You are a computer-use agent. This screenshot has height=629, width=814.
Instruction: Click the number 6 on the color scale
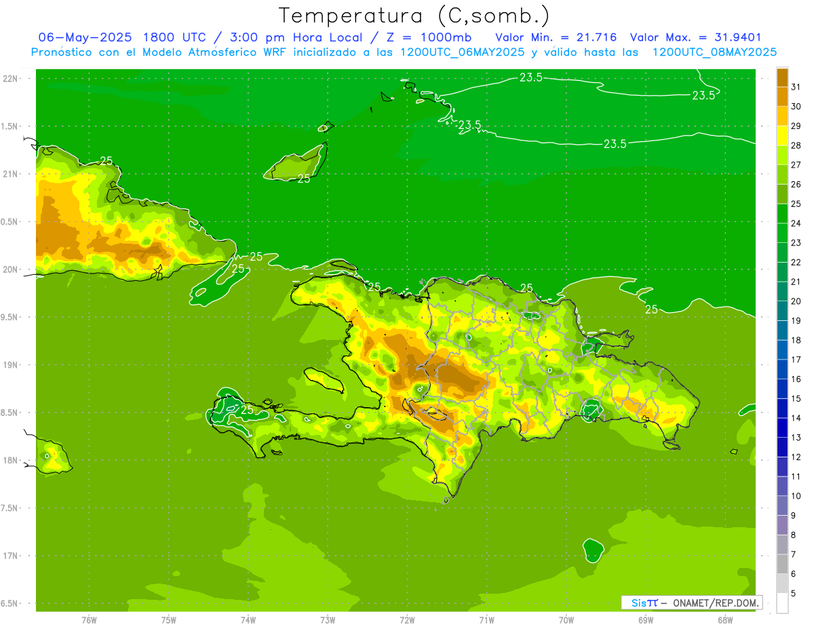pos(793,574)
